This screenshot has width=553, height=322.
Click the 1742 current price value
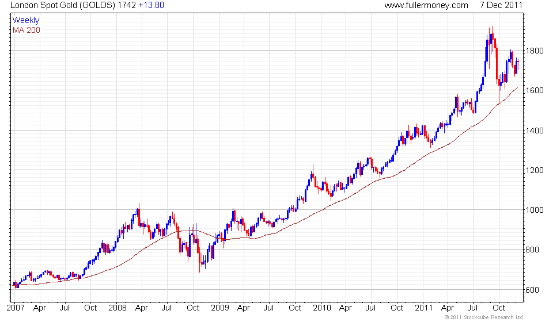tap(127, 5)
